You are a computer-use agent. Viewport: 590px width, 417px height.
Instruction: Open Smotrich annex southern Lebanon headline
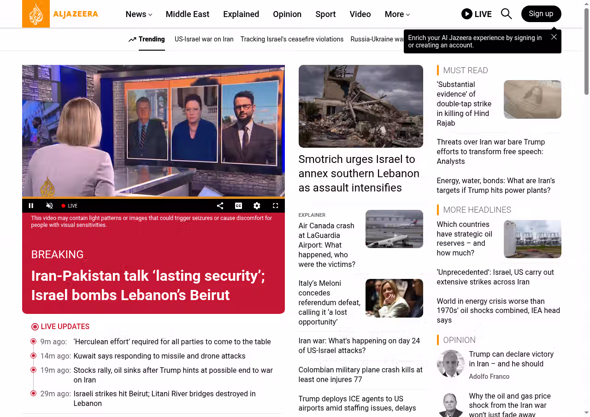pos(359,174)
